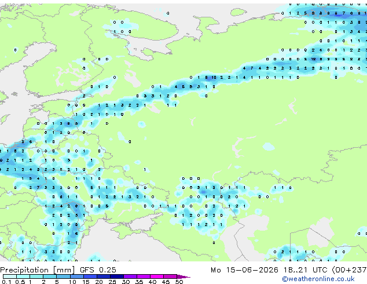Image resolution: width=367 pixels, height=284 pixels.
Task: Select the 35–40 mm legend swatch
Action: pyautogui.click(x=144, y=276)
